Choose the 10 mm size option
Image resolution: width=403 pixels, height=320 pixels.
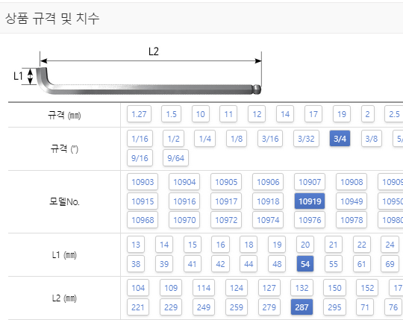[201, 114]
